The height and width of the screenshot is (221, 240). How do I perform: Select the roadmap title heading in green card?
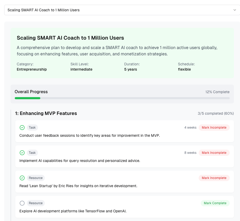click(x=70, y=38)
